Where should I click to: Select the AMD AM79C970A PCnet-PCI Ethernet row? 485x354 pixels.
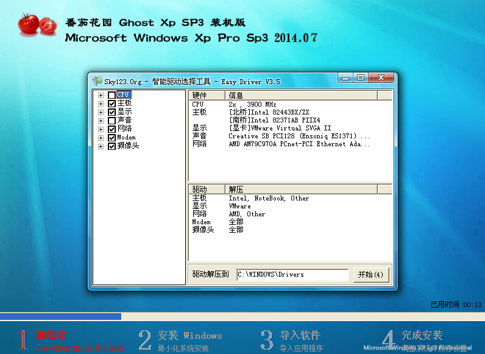290,144
